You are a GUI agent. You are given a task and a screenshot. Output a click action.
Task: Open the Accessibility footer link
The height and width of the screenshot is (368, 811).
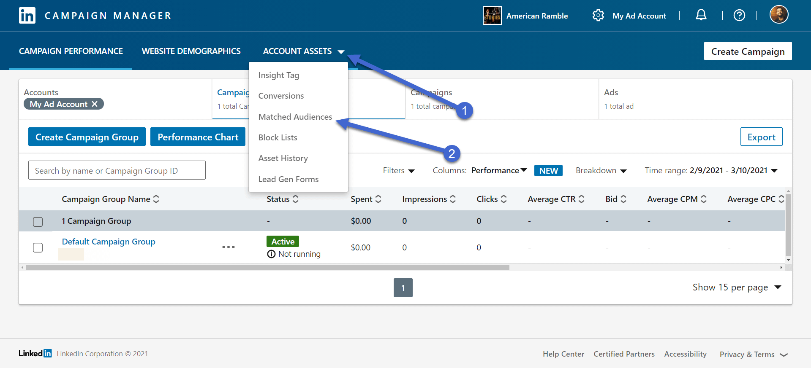coord(685,354)
